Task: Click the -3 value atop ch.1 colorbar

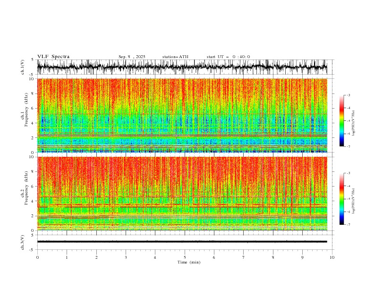Action: [x=348, y=95]
